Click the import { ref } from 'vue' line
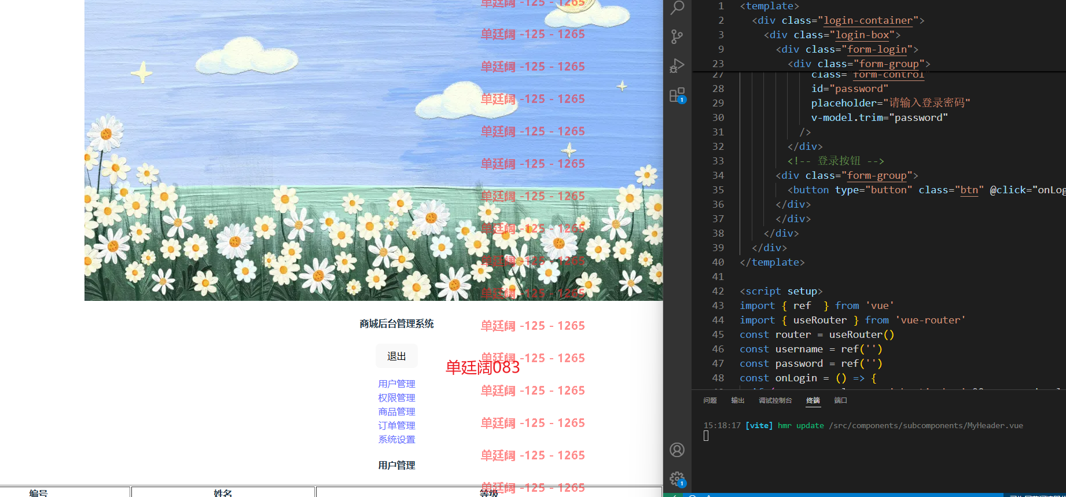This screenshot has width=1066, height=497. [x=817, y=305]
